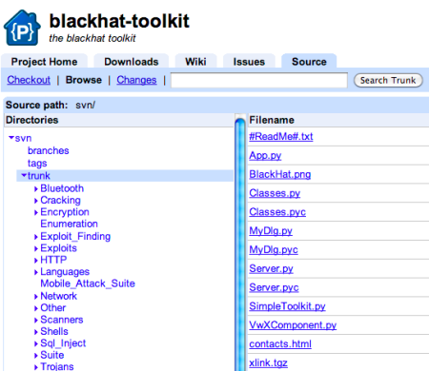Open the Enumeration folder
The image size is (429, 371).
69,224
